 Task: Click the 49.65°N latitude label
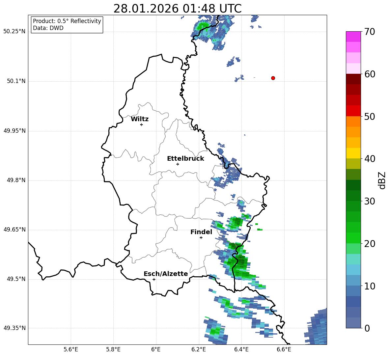(x=14, y=229)
